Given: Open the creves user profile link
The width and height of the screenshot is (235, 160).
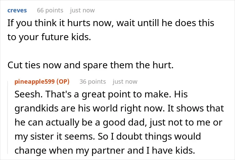Looking at the screenshot, I should [x=17, y=10].
